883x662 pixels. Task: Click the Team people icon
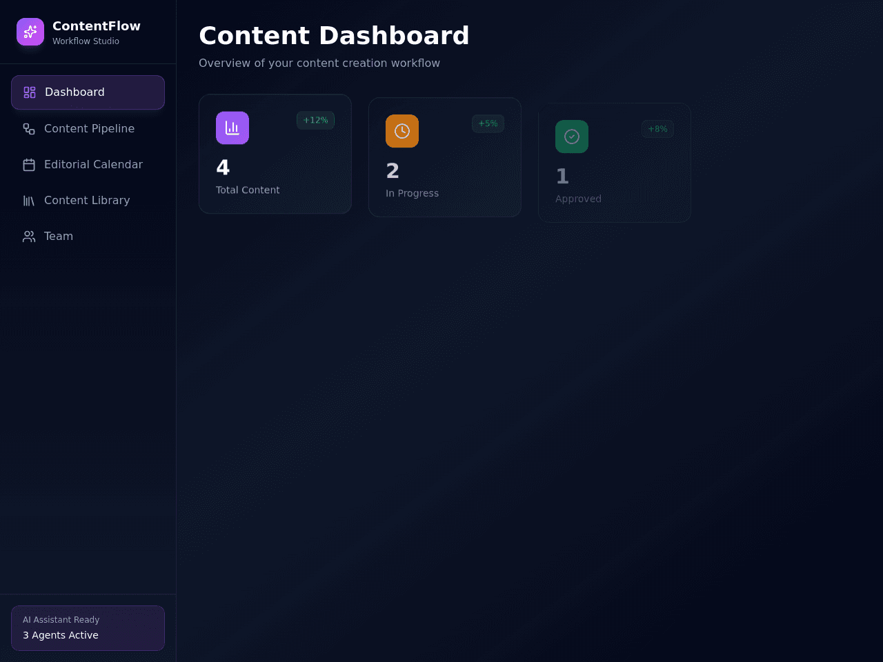29,237
